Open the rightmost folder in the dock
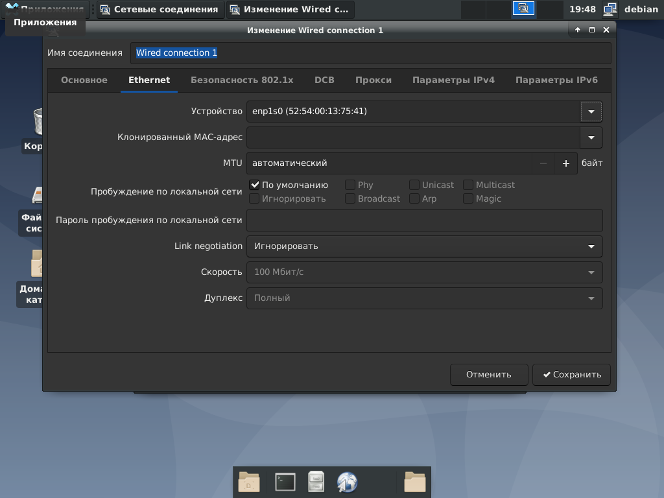 (x=414, y=482)
